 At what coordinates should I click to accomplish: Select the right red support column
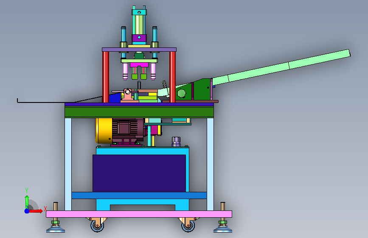pos(172,77)
